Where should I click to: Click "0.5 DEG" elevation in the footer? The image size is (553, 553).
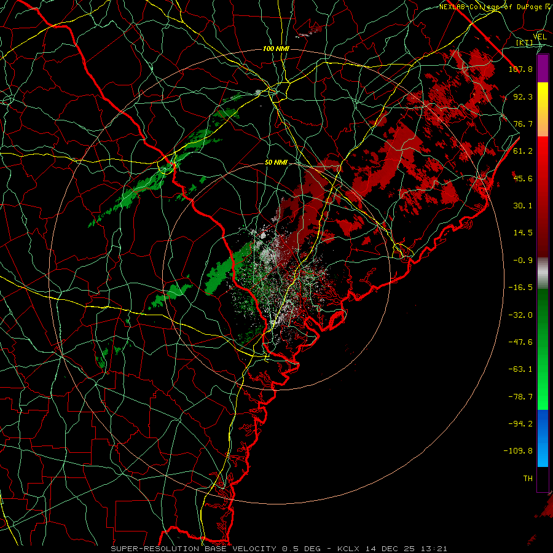[301, 549]
